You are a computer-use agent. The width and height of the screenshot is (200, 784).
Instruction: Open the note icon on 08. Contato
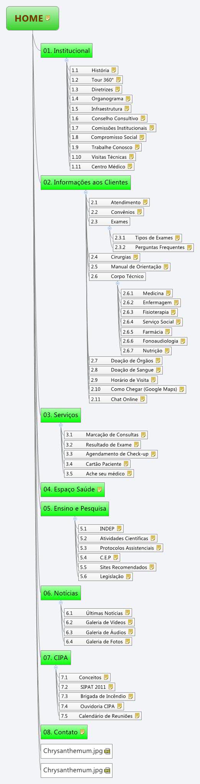[82, 732]
